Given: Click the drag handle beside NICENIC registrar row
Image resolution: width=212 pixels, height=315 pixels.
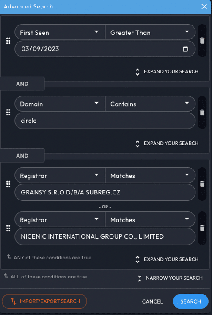Looking at the screenshot, I should [8, 228].
